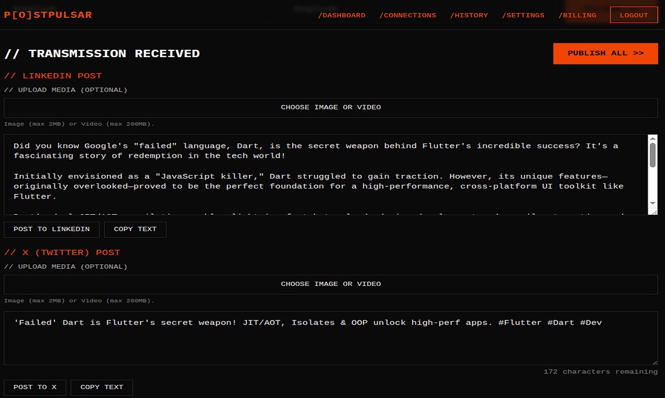Open /CONNECTIONS in the nav bar
Viewport: 665px width, 398px height.
pos(408,15)
